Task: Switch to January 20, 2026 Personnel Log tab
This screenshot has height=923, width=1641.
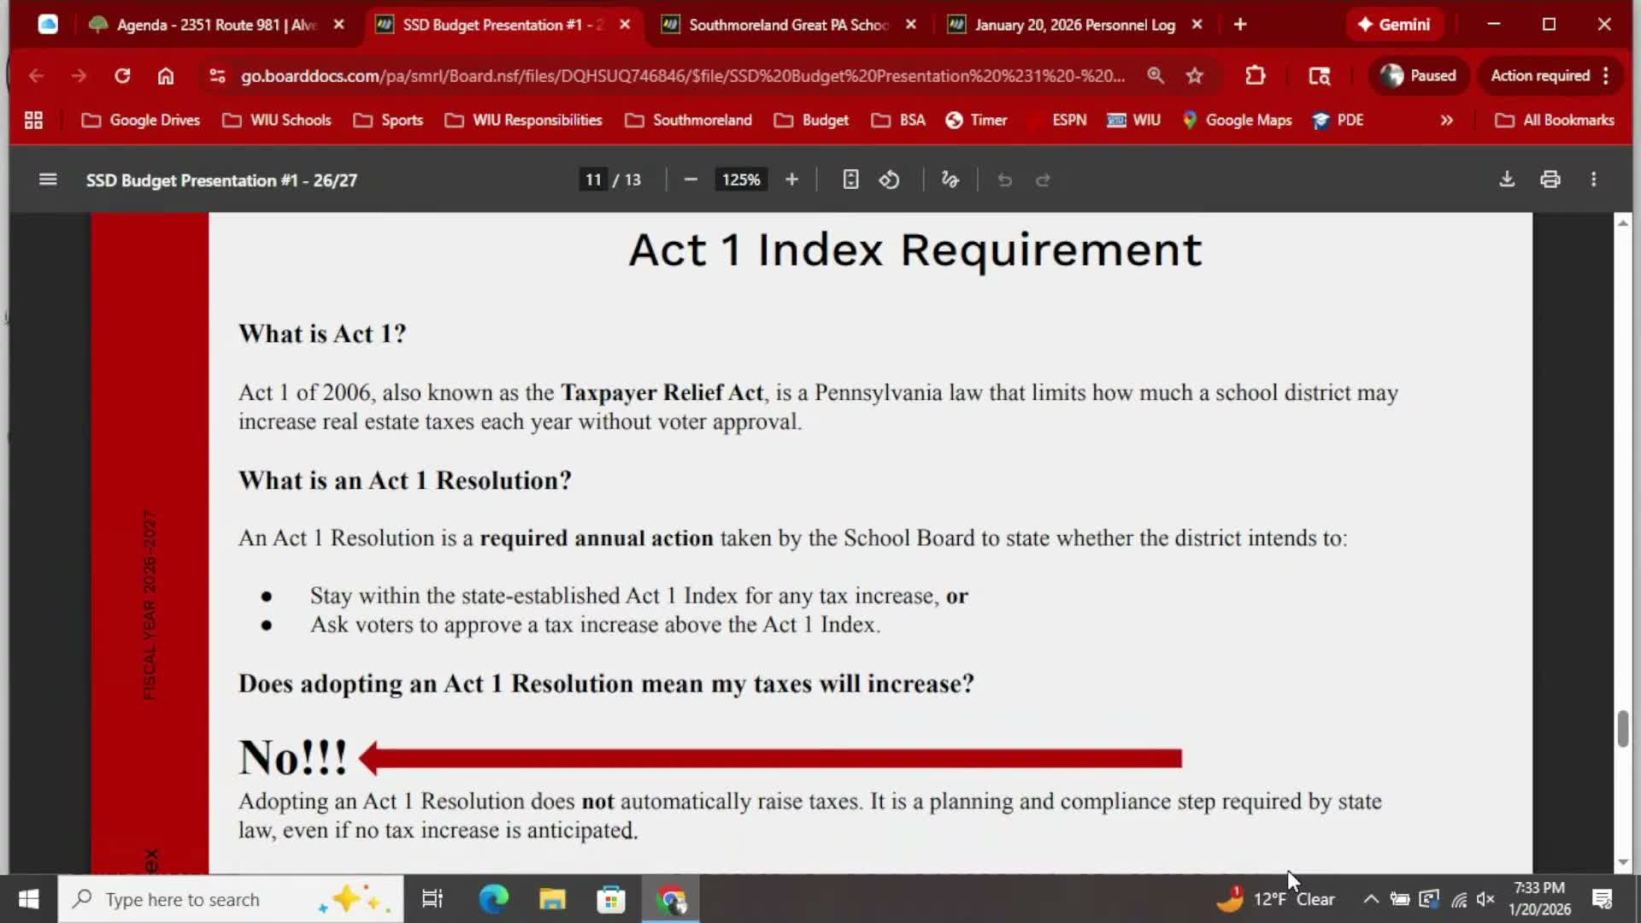Action: tap(1073, 25)
